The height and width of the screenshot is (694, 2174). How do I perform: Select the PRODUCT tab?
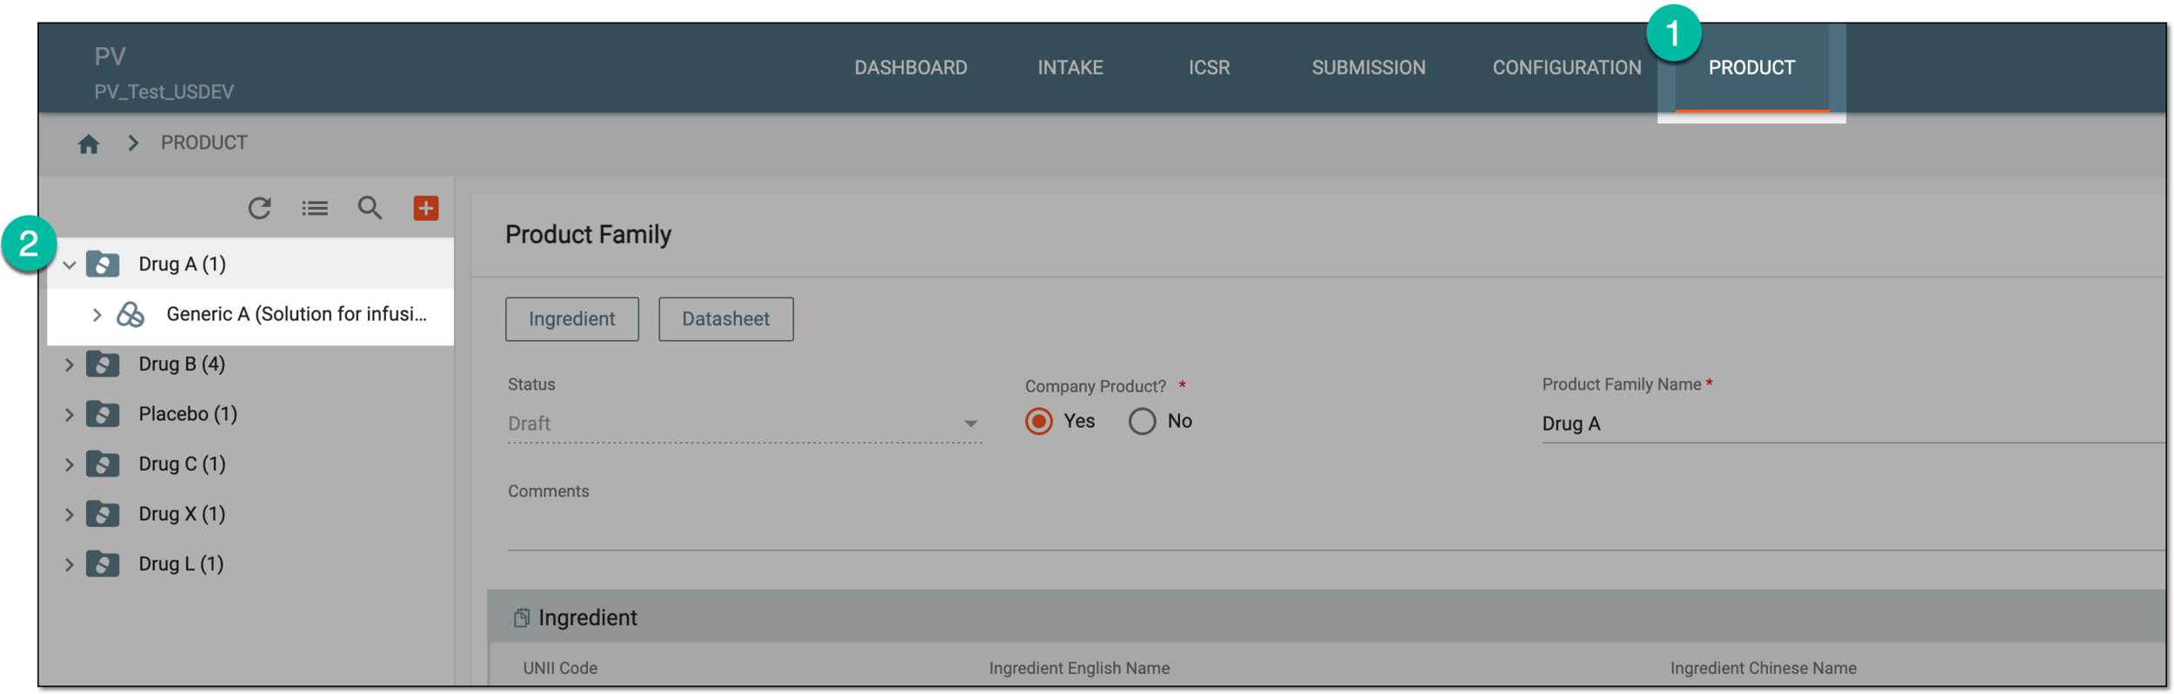coord(1751,68)
